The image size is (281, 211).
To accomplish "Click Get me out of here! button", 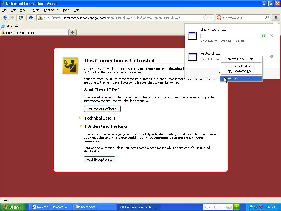I will [x=102, y=109].
